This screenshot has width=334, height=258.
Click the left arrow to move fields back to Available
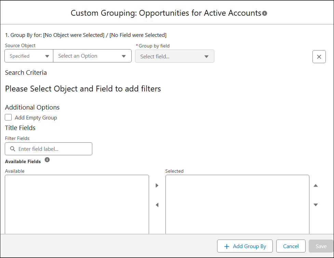coord(157,205)
